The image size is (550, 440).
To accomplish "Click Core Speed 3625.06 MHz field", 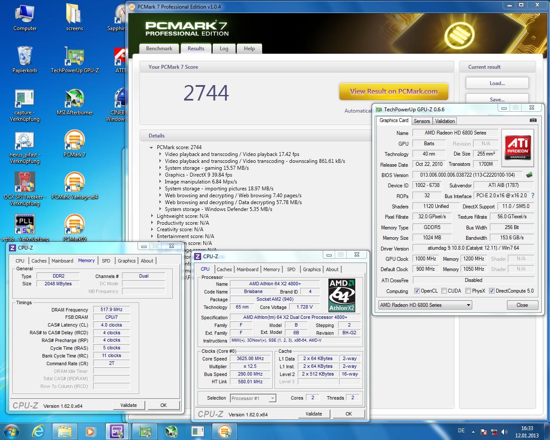I will point(250,358).
